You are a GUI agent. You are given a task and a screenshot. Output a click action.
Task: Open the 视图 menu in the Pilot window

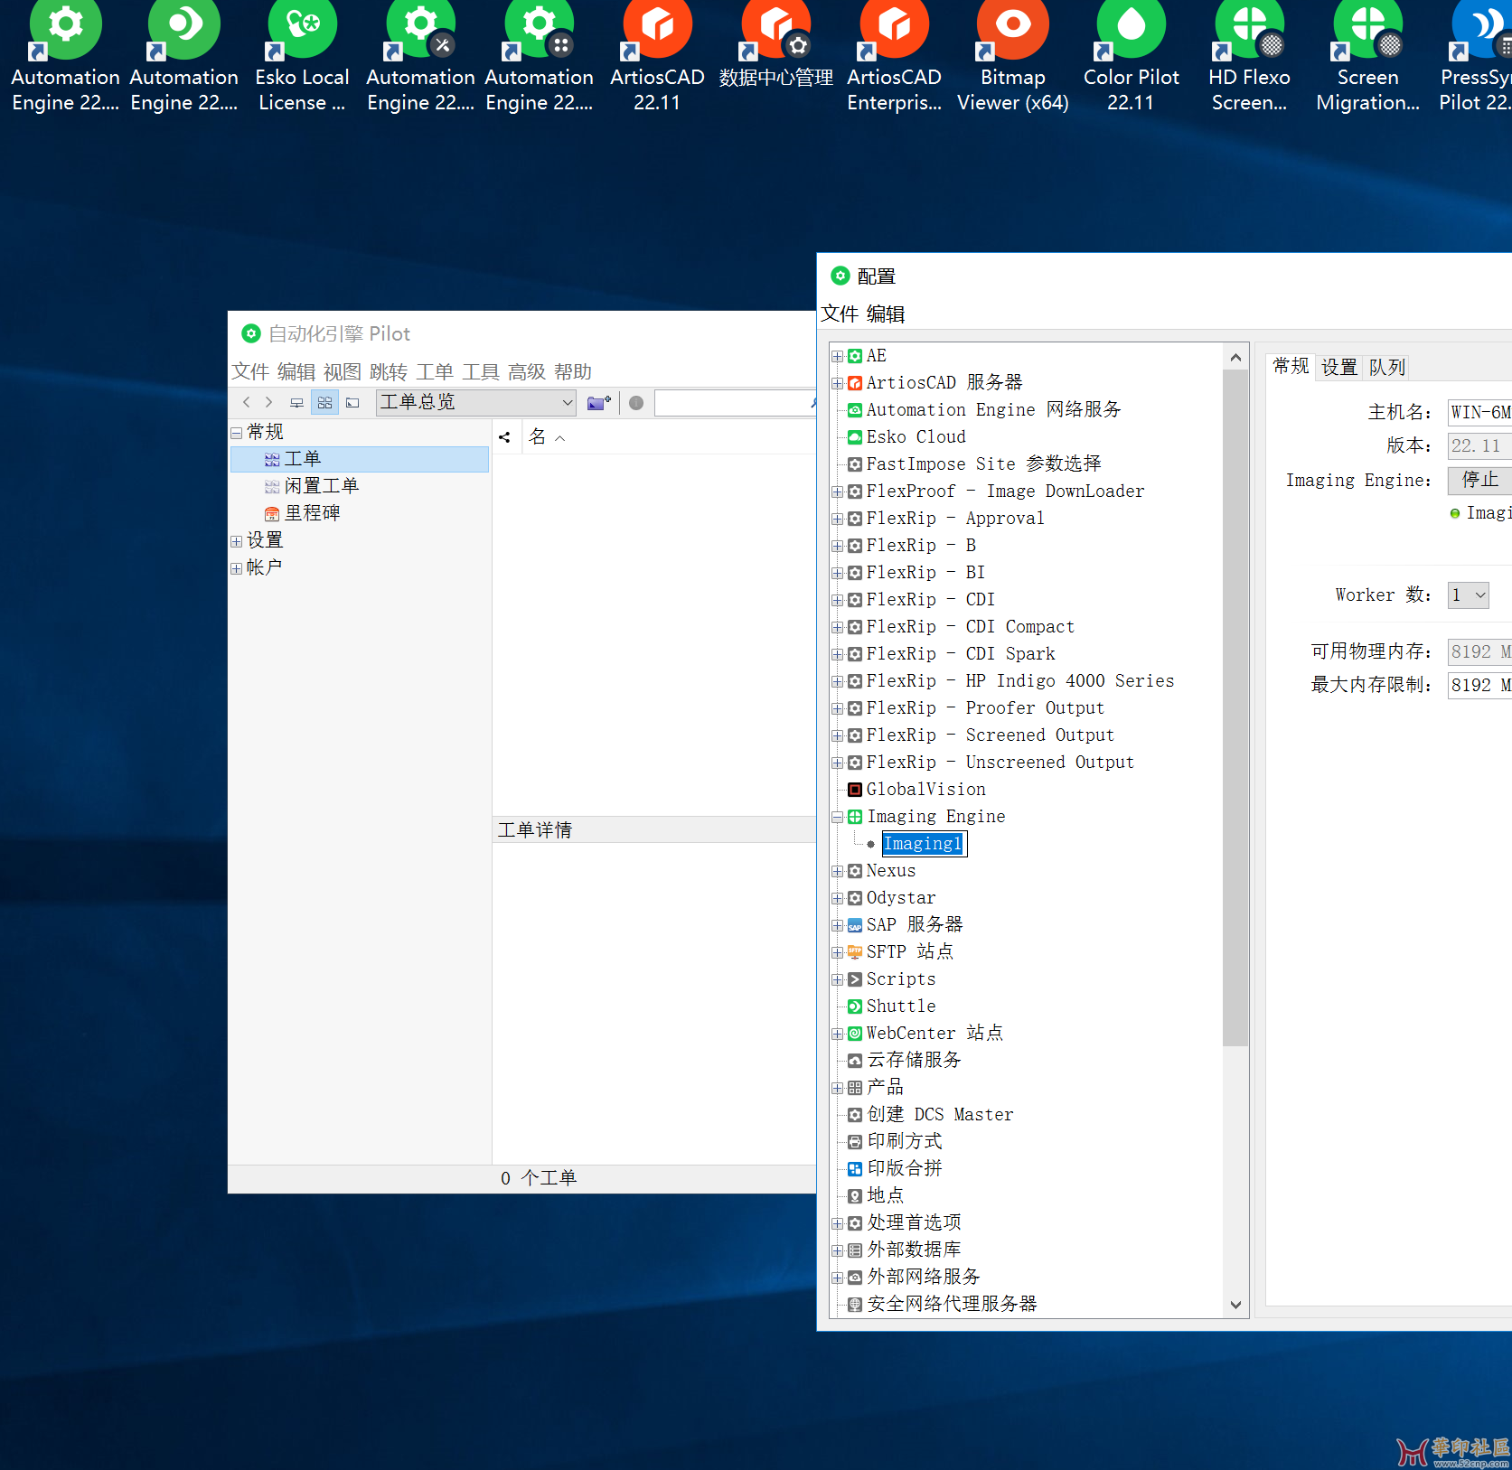tap(343, 372)
